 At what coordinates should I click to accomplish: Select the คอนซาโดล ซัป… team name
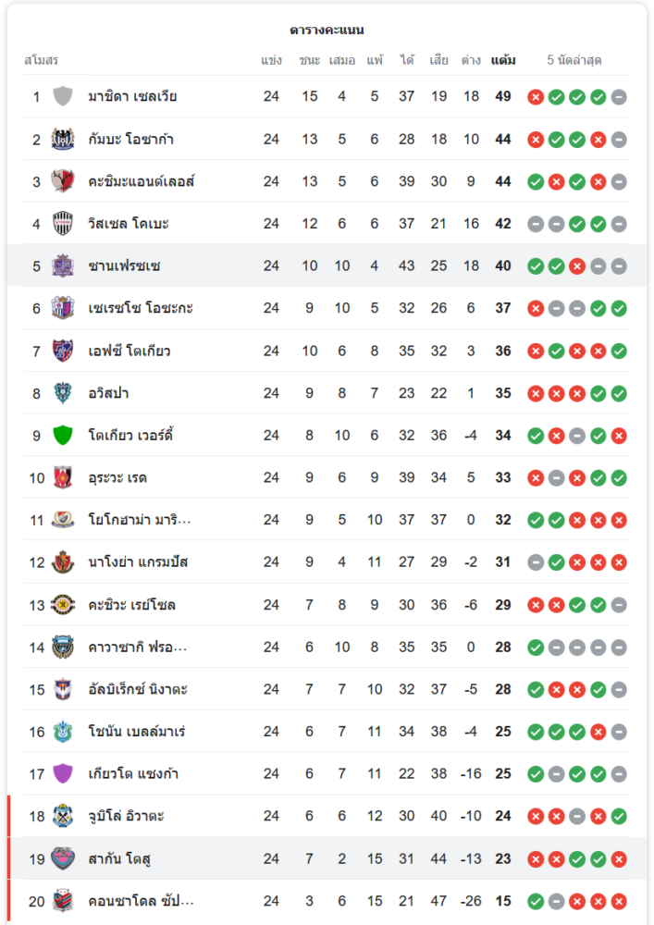click(141, 901)
